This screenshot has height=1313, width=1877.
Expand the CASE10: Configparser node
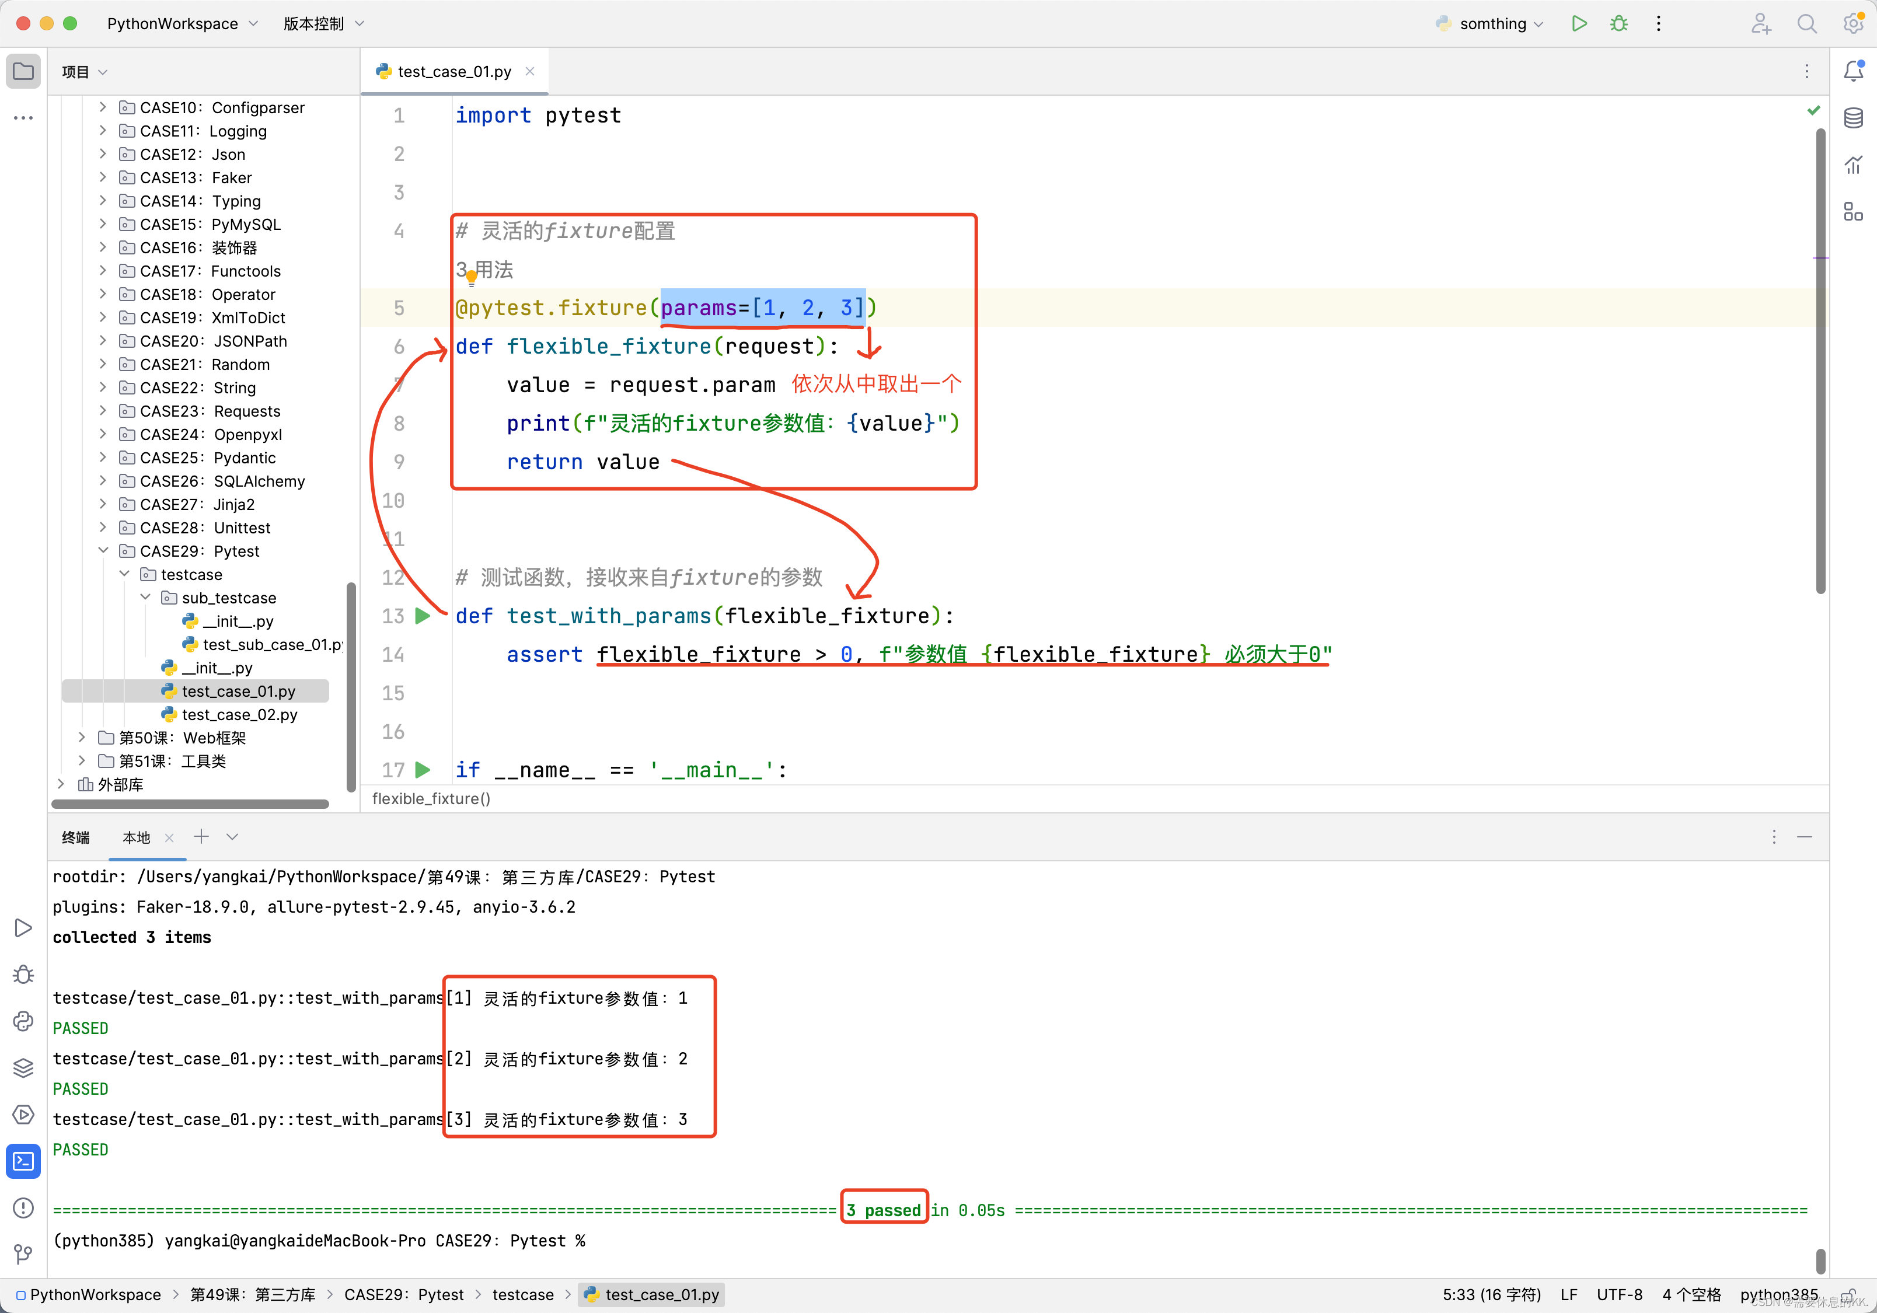(103, 107)
